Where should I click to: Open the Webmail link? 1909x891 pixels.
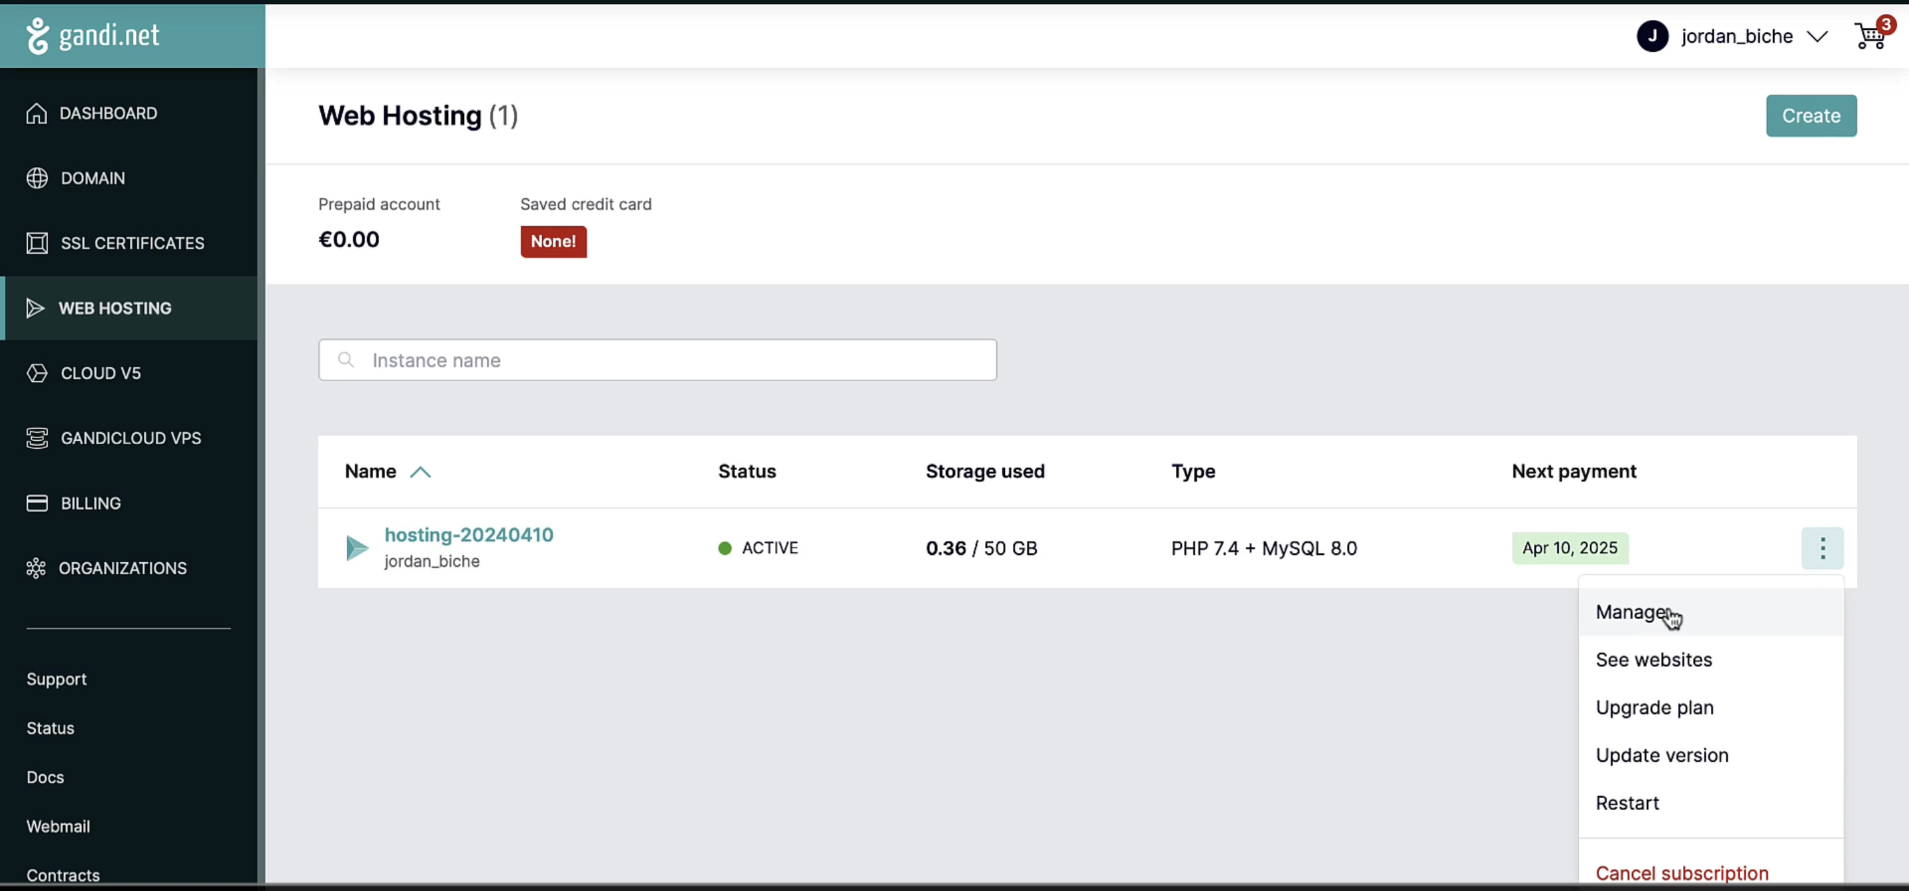click(58, 827)
